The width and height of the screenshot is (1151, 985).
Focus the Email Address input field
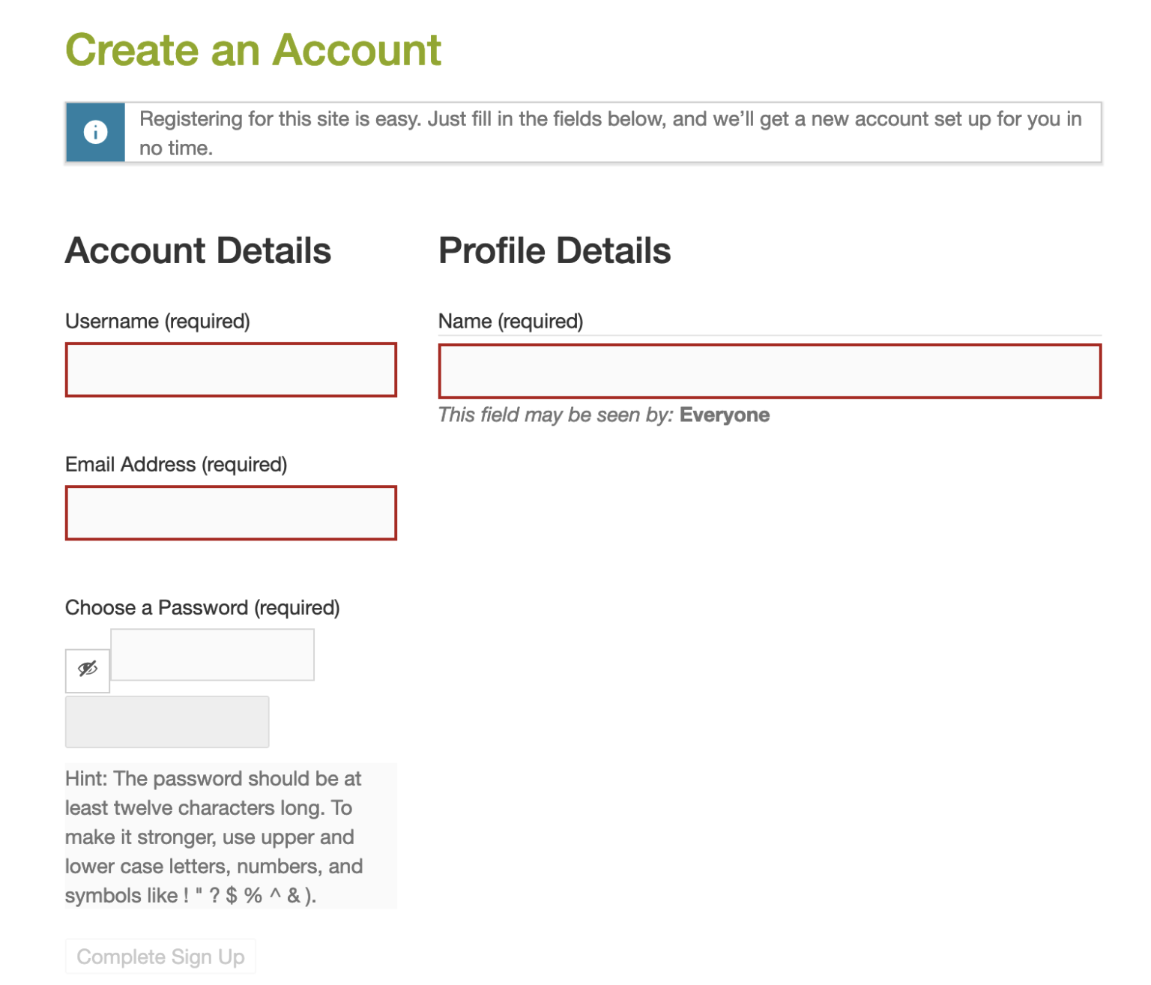point(231,513)
